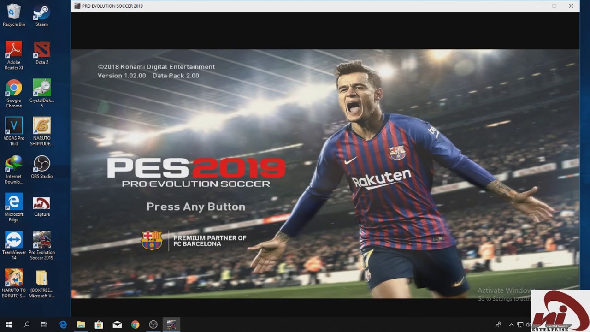The height and width of the screenshot is (332, 590).
Task: Select NARUTO SHIPPUDEN desktop shortcut
Action: [x=41, y=132]
